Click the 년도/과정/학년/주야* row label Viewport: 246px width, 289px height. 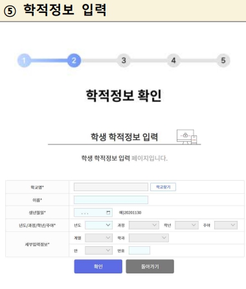(x=37, y=225)
